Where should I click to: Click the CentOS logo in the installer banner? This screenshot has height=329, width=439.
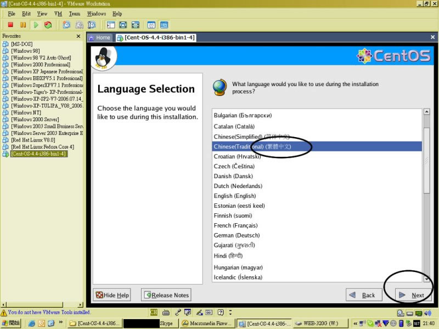393,56
